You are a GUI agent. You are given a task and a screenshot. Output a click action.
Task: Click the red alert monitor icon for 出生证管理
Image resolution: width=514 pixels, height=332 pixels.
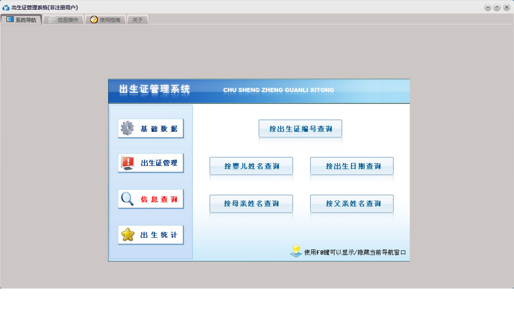tap(127, 163)
